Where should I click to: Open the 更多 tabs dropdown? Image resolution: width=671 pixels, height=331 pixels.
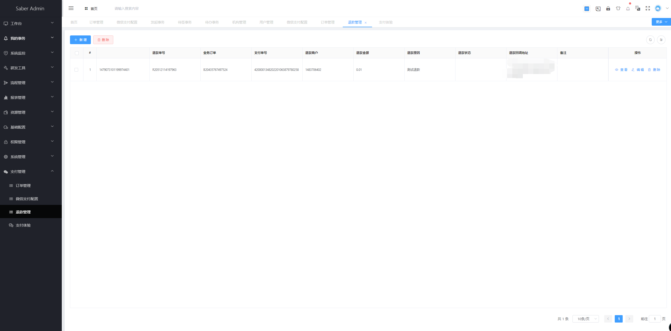coord(661,22)
